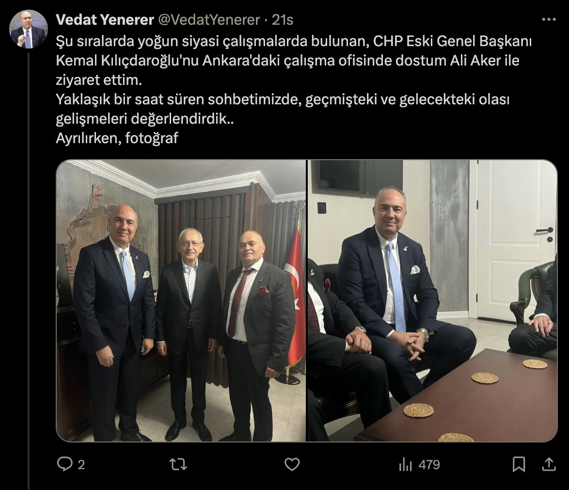Viewport: 569px width, 490px height.
Task: Open the left photo of three men
Action: pyautogui.click(x=181, y=301)
